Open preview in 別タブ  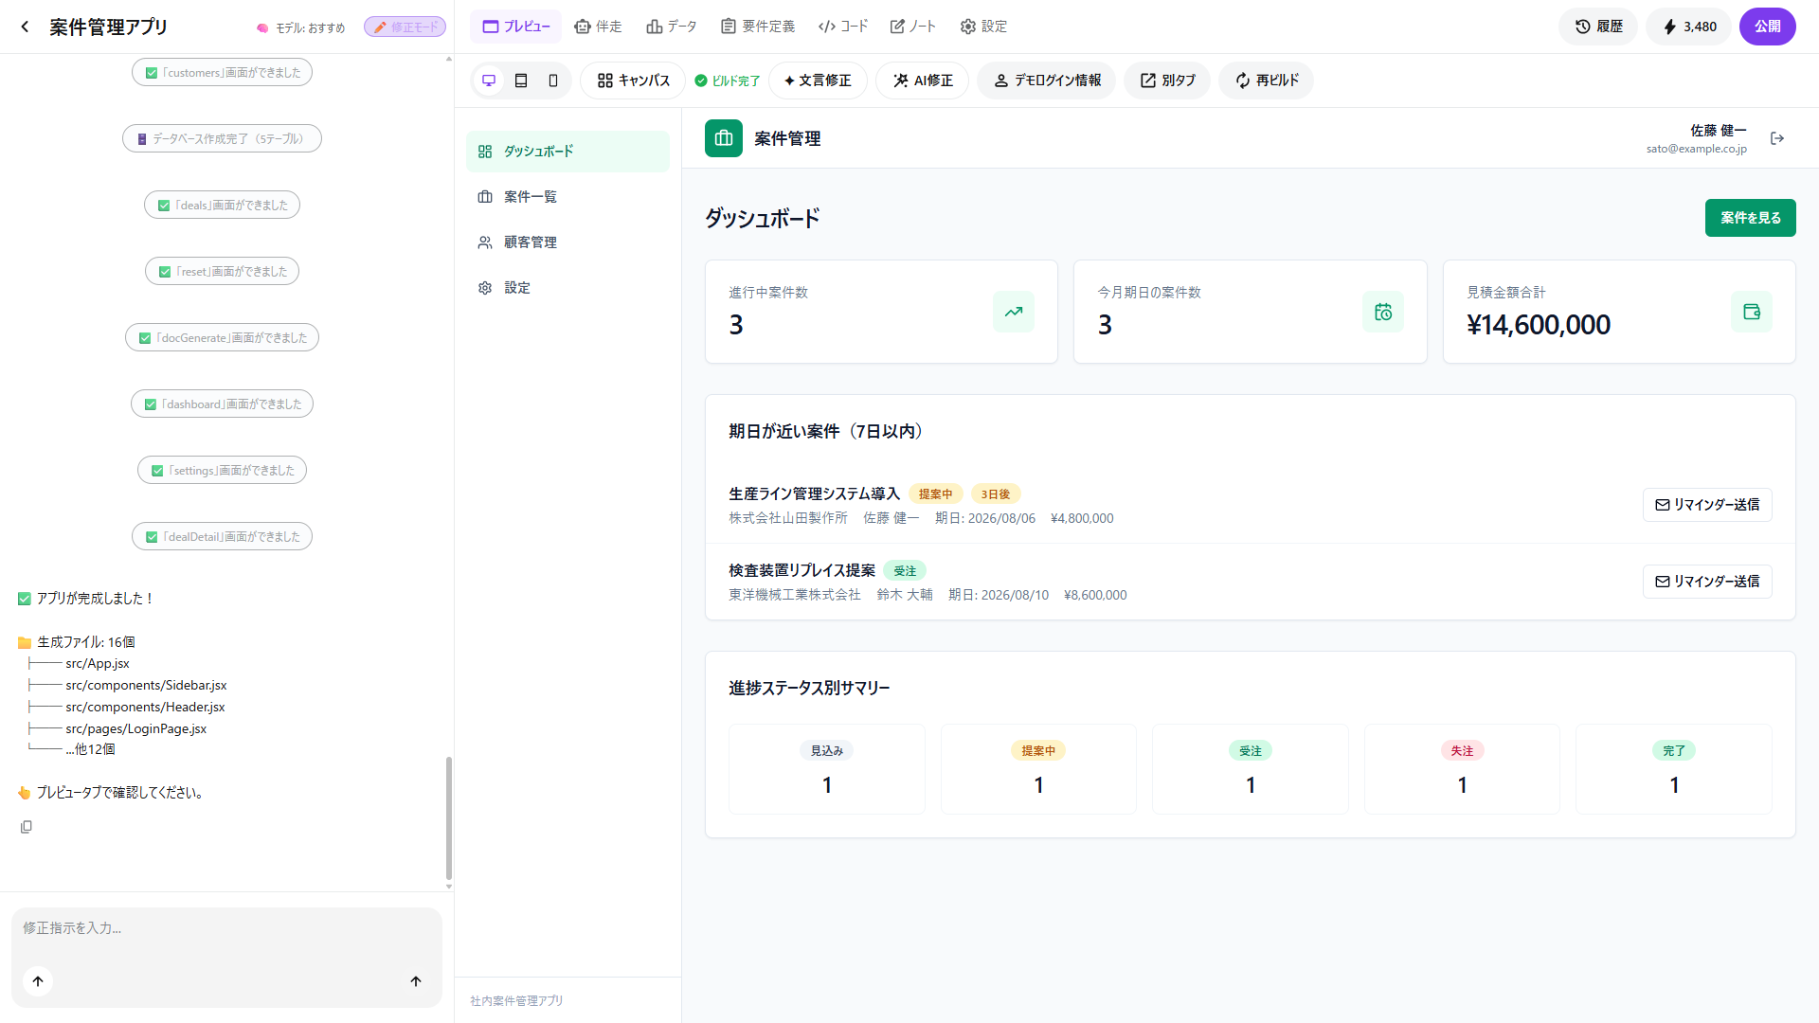coord(1167,81)
